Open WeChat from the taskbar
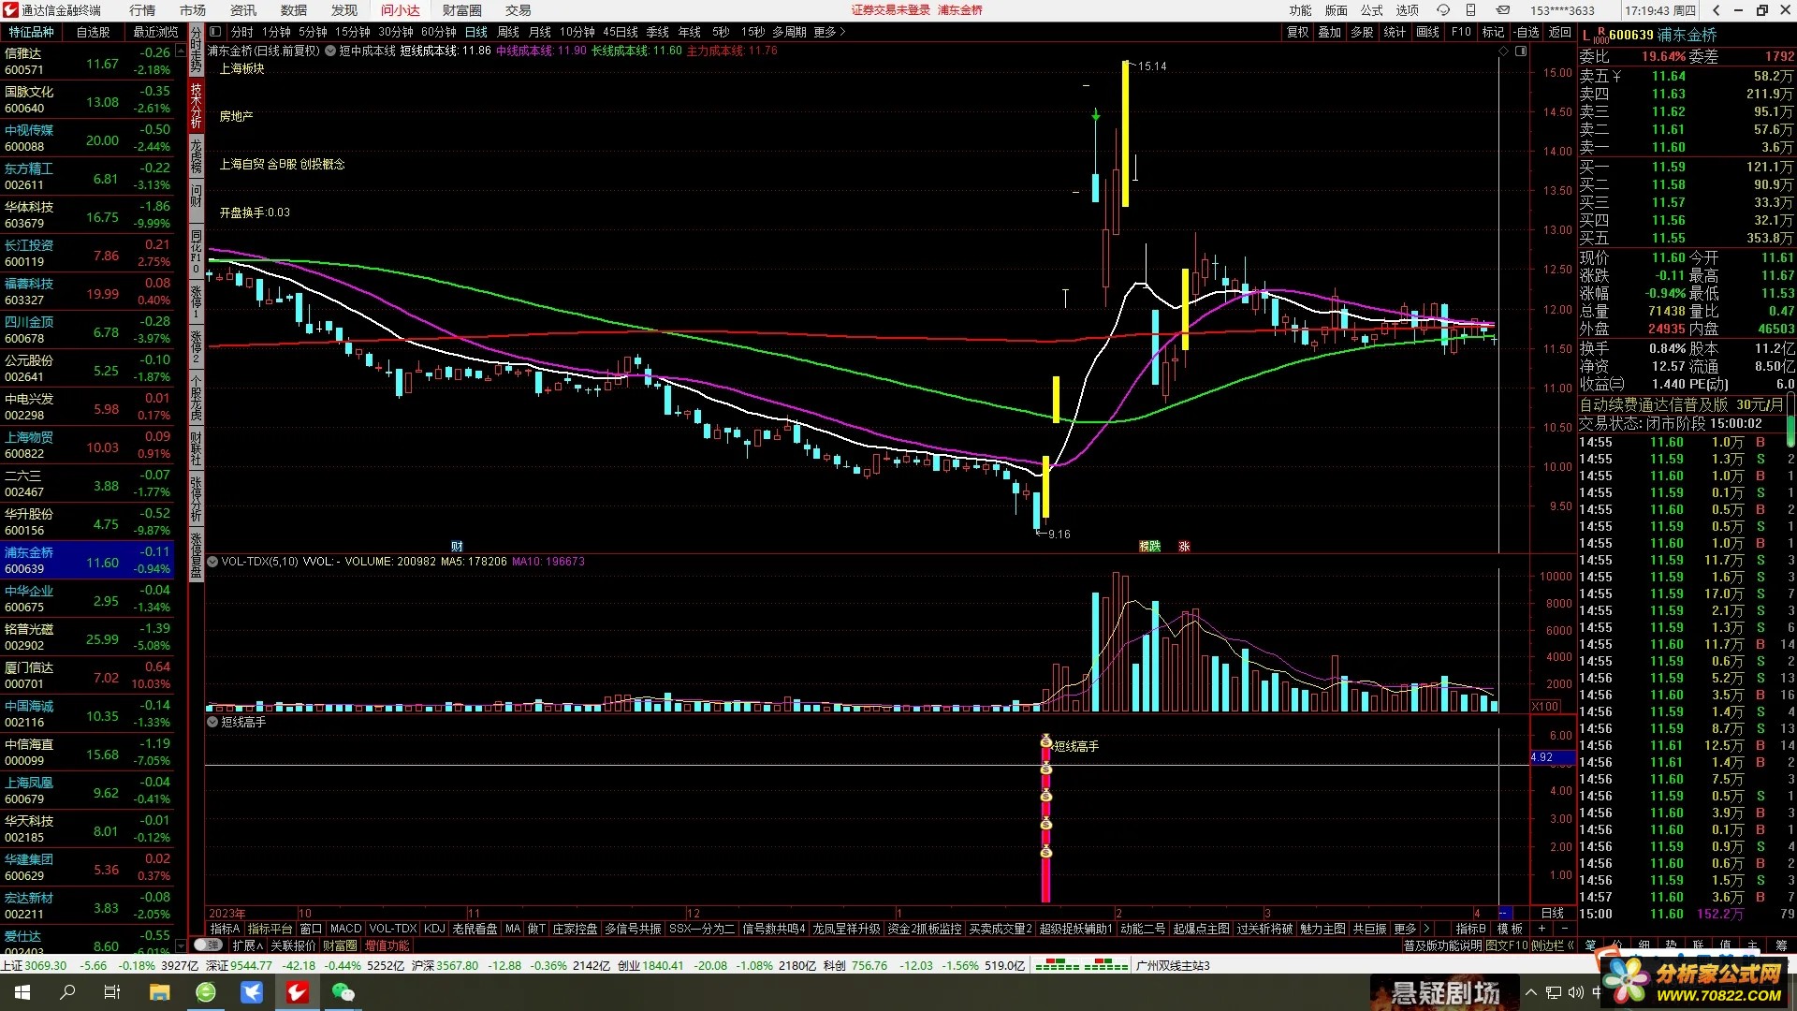 point(343,992)
